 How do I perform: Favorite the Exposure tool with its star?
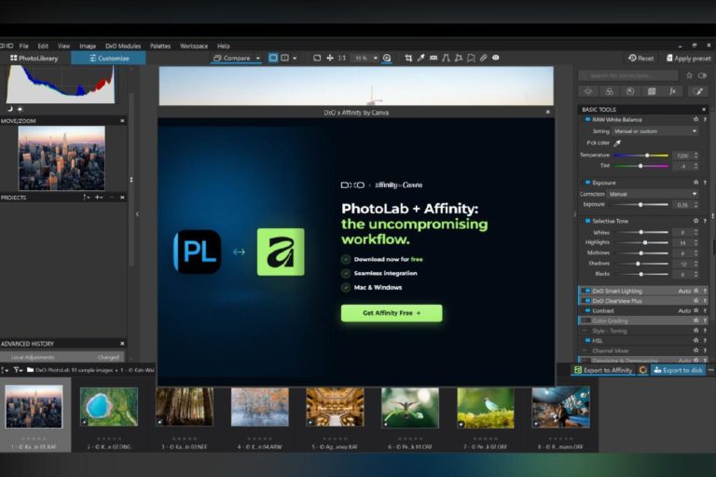click(x=695, y=182)
